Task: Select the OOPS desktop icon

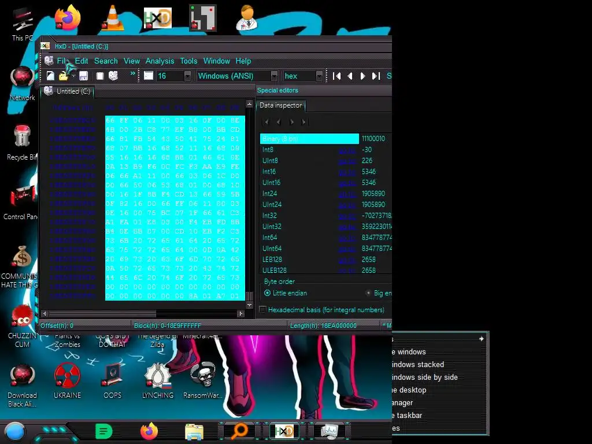Action: pyautogui.click(x=113, y=382)
